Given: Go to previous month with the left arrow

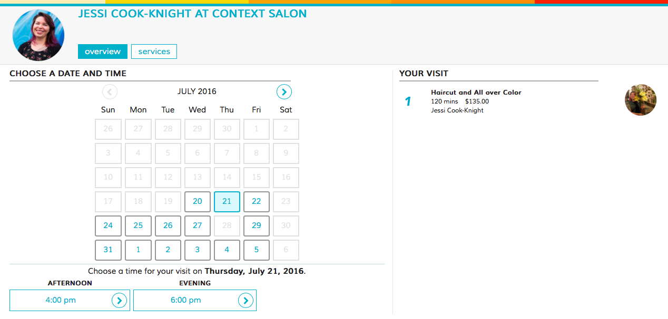Looking at the screenshot, I should click(x=110, y=92).
